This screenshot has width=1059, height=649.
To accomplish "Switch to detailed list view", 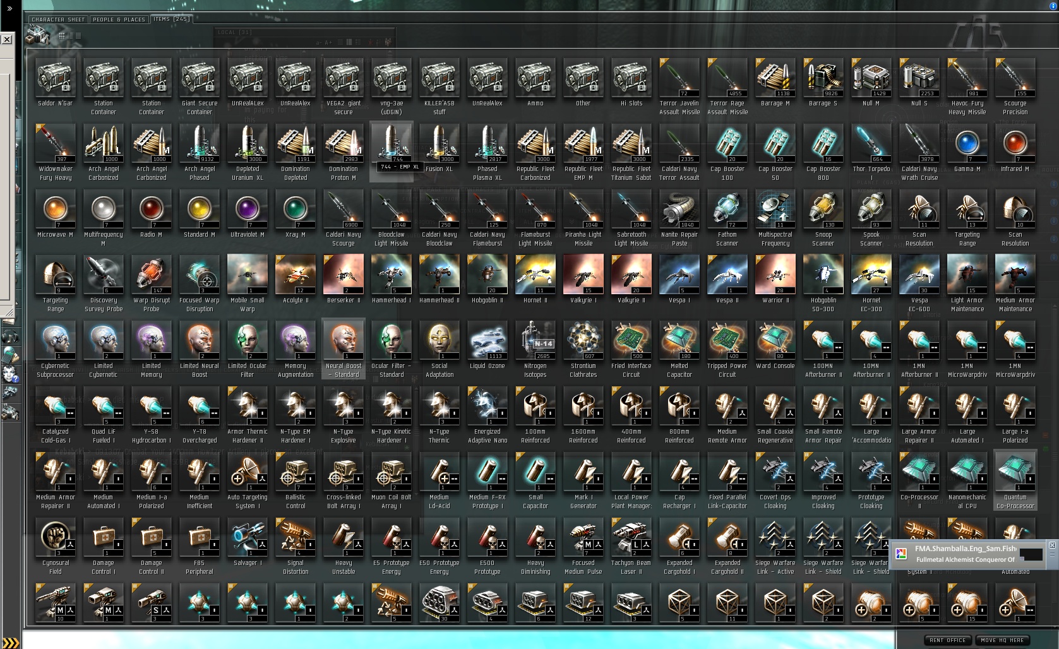I will (x=70, y=36).
